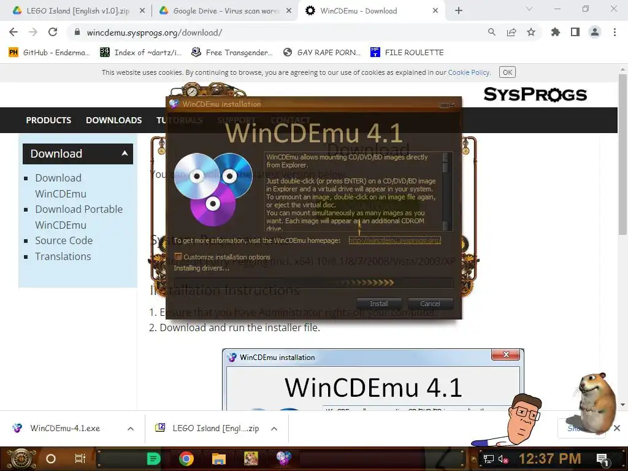Open the Chrome tab search chevron
This screenshot has height=471, width=628.
529,9
